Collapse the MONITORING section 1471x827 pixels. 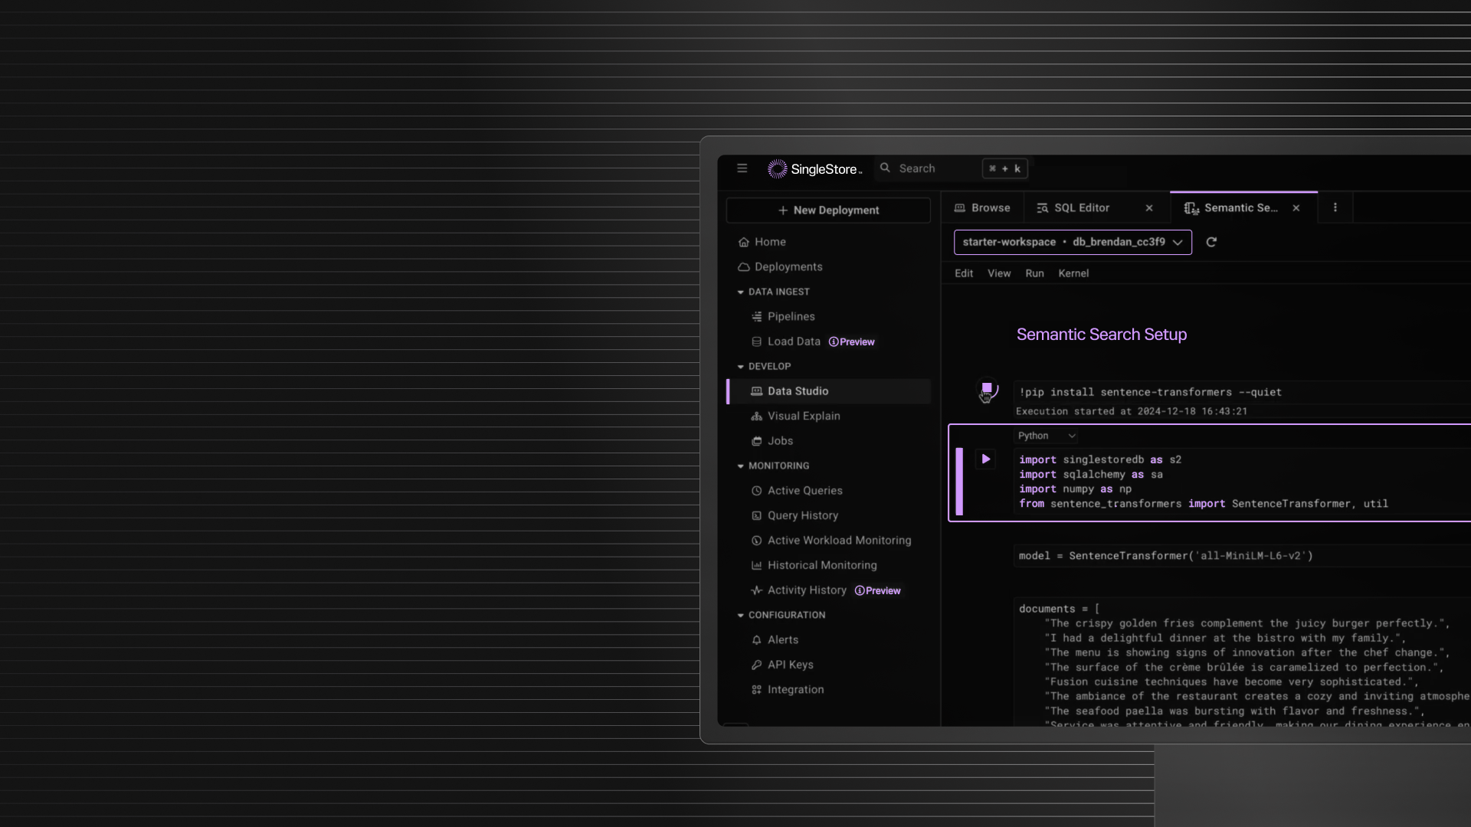tap(773, 466)
